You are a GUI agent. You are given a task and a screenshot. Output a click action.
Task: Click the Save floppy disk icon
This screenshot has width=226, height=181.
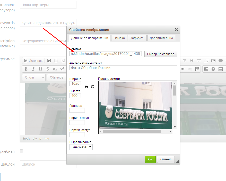(x=49, y=61)
